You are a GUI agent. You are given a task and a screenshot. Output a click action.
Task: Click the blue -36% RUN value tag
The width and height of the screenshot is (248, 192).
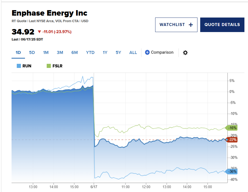click(x=231, y=171)
